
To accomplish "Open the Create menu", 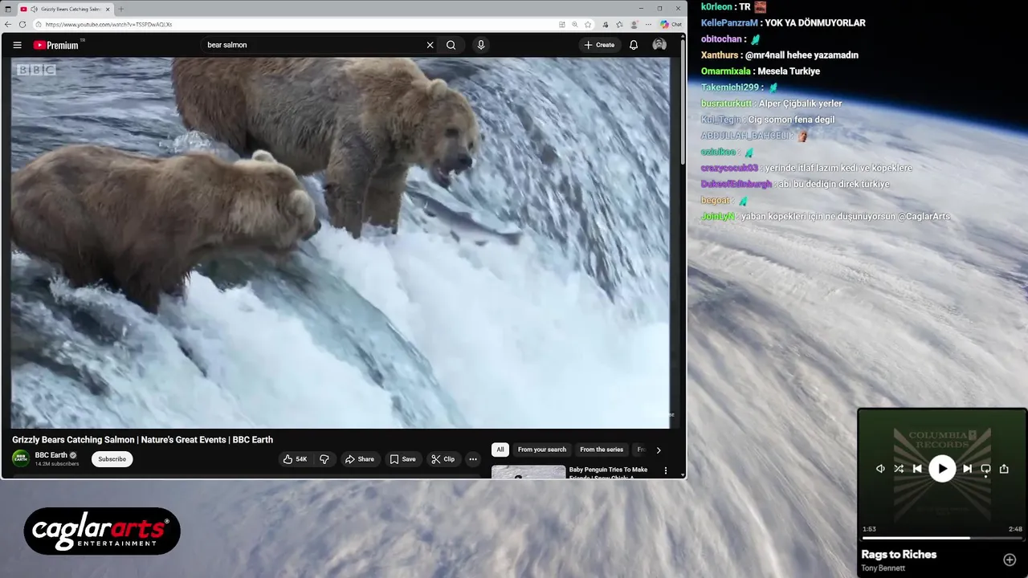I will click(599, 45).
